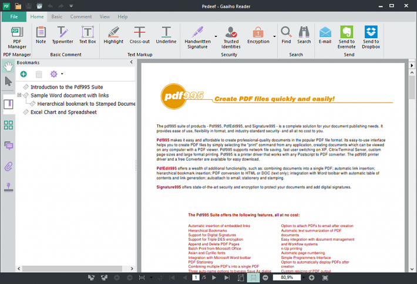Open the comments panel in sidebar

coord(8,146)
